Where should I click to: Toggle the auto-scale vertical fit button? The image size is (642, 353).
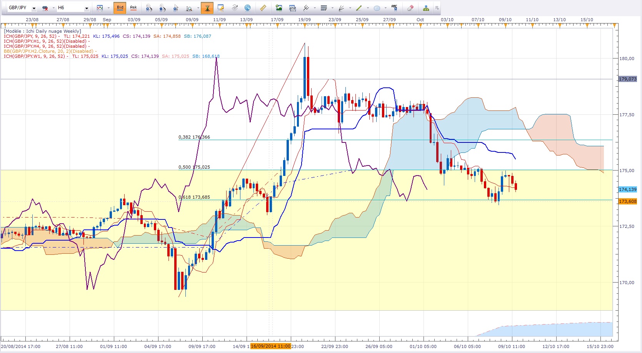(x=207, y=8)
